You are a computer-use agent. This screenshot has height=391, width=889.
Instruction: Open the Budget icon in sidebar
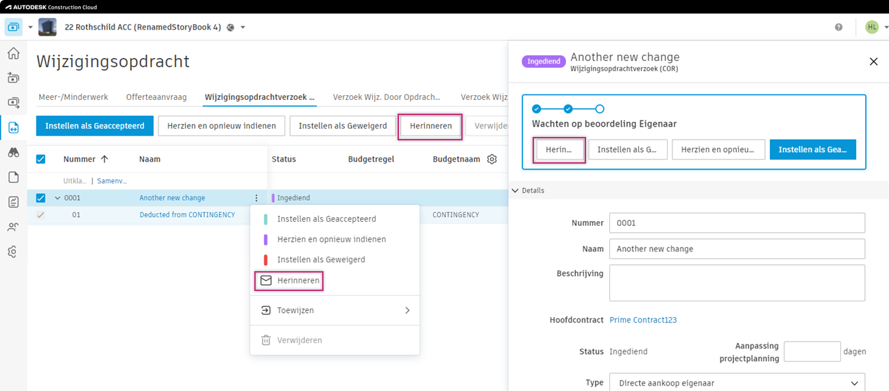pos(13,77)
